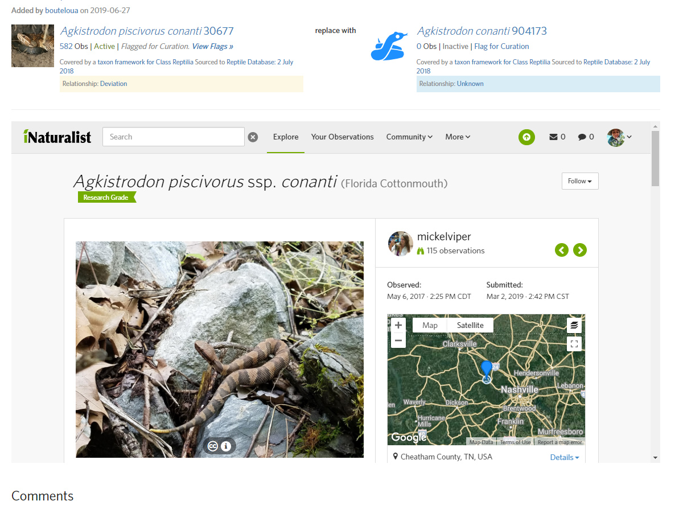Screen dimensions: 679x509
Task: Click Map Data link on map
Action: tap(481, 442)
